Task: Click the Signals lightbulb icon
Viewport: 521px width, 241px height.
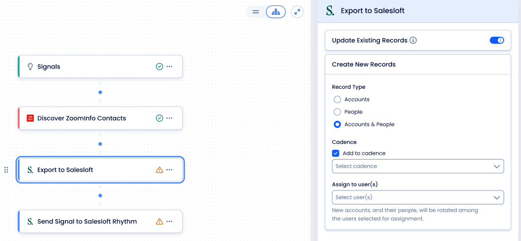Action: tap(30, 66)
